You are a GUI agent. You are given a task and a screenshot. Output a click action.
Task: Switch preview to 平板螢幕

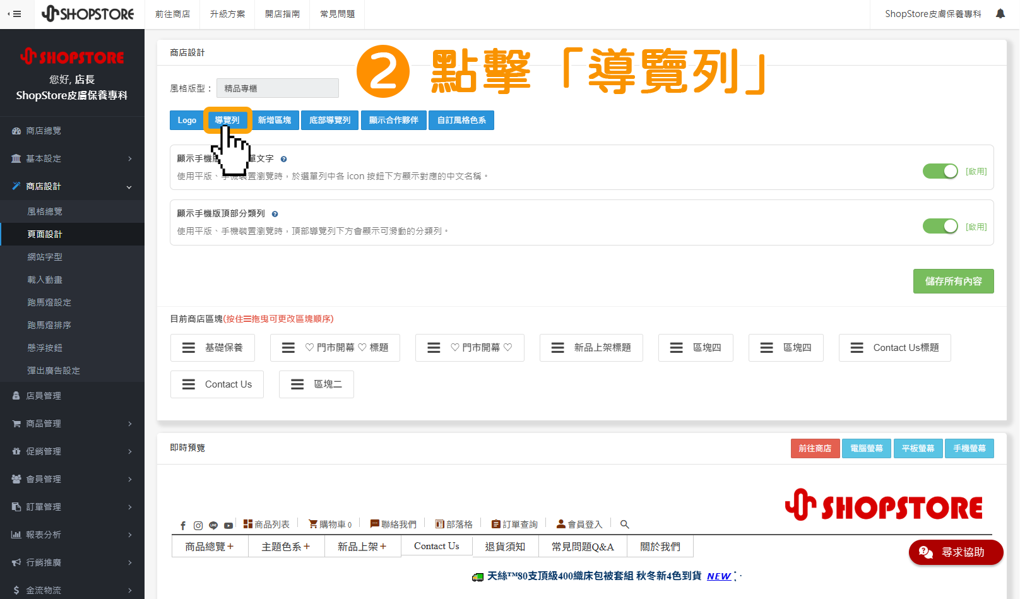click(x=918, y=448)
